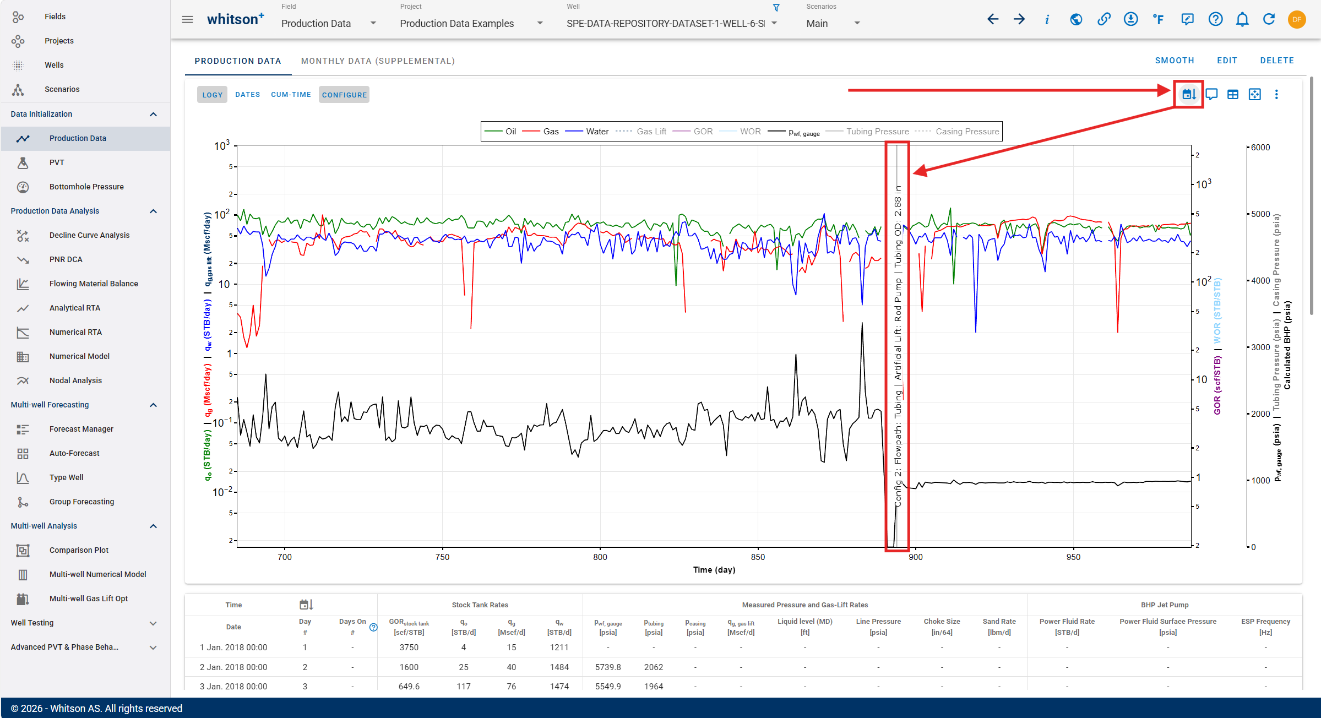The width and height of the screenshot is (1321, 718).
Task: Open the hamburger menu icon
Action: [187, 20]
